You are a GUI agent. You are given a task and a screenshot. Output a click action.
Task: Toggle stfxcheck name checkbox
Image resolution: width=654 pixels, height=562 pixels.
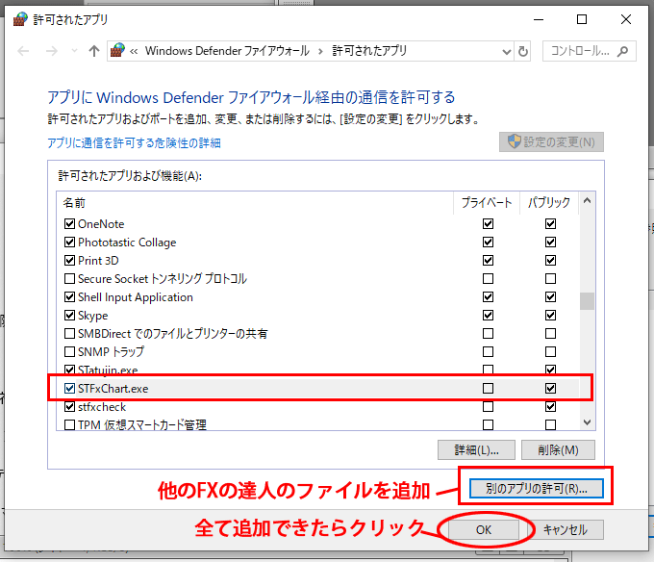[69, 406]
